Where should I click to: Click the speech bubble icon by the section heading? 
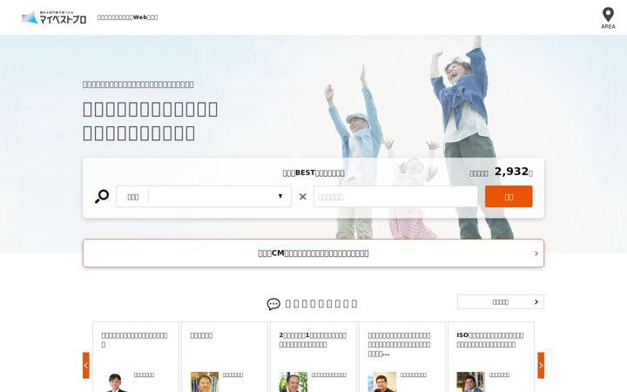tap(273, 304)
